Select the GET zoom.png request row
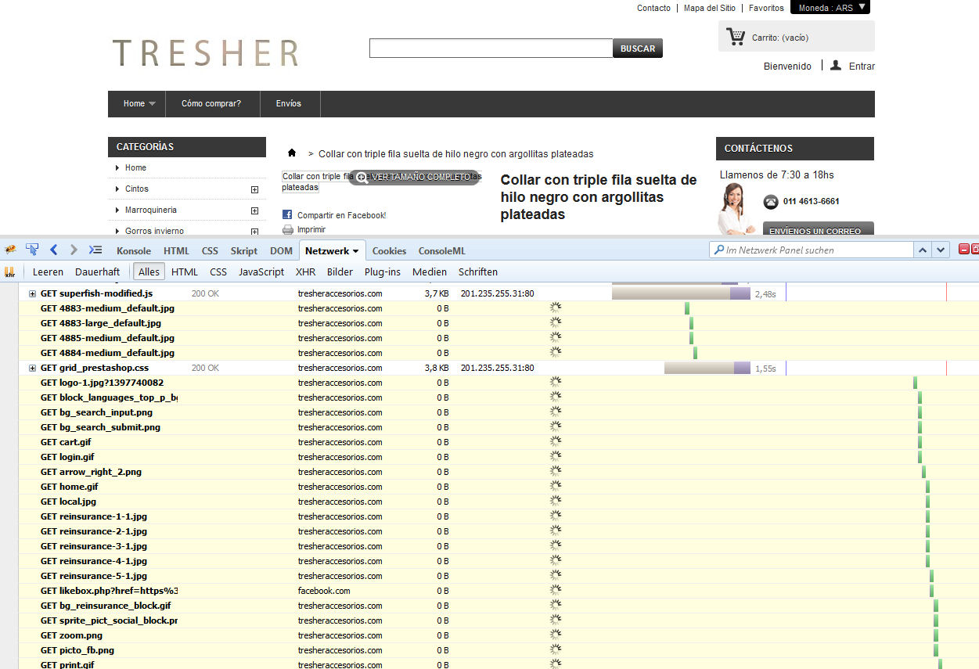979x669 pixels. (x=498, y=635)
